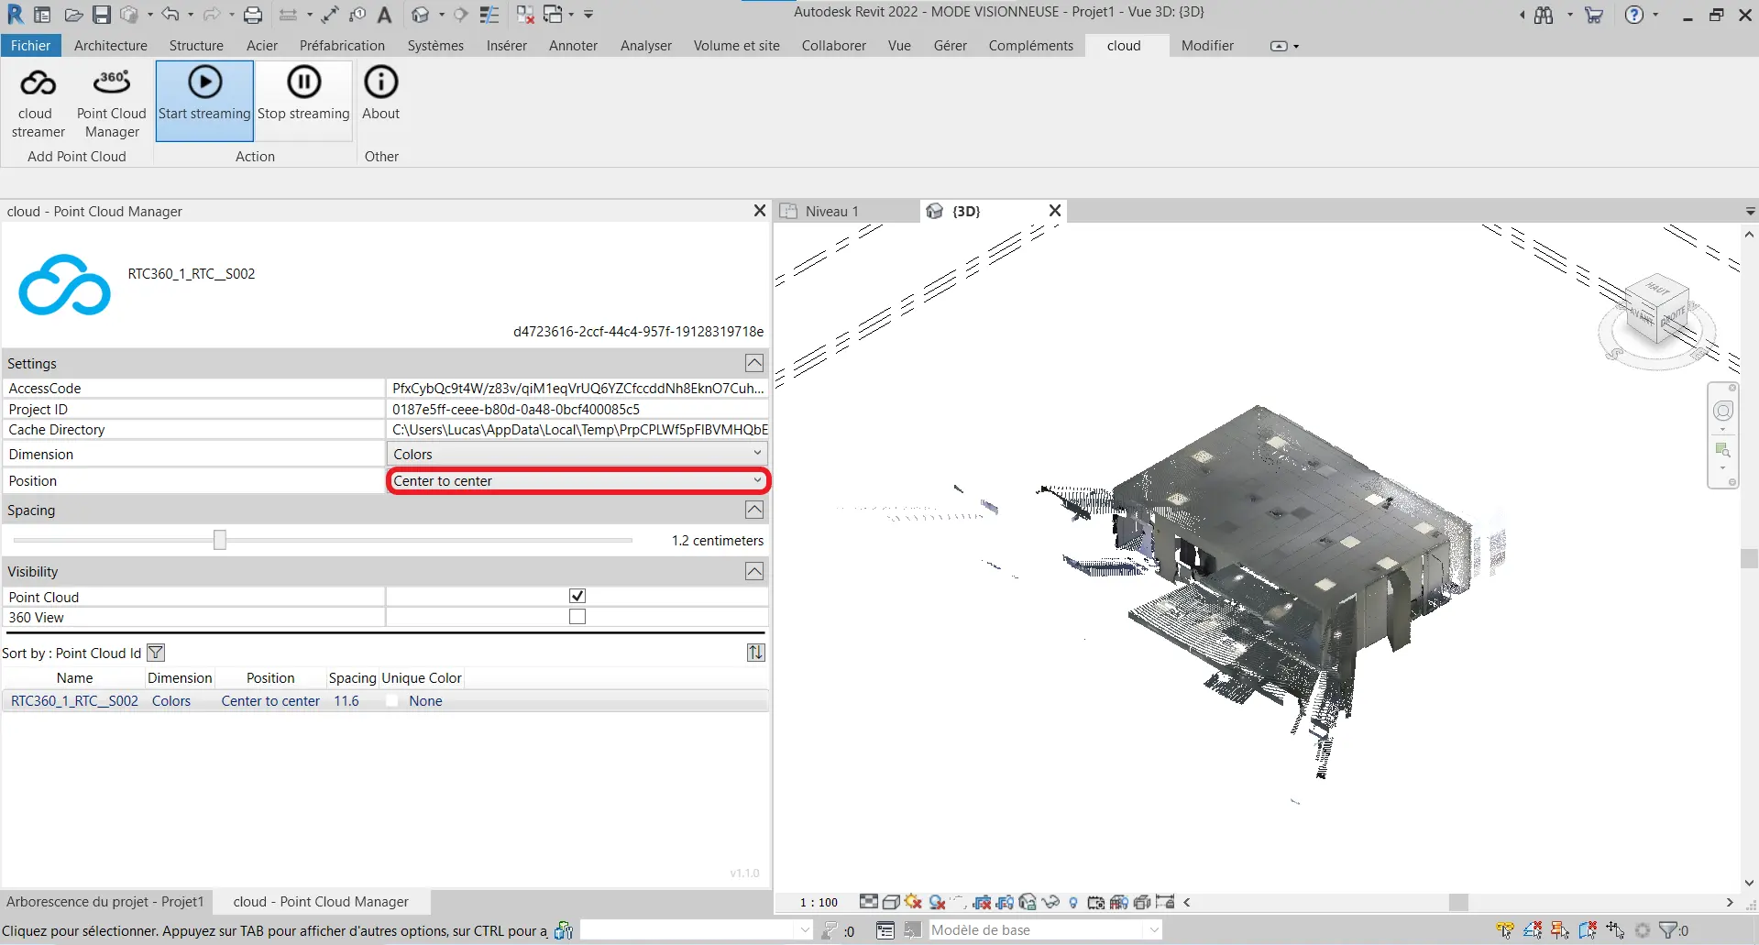The width and height of the screenshot is (1759, 945).
Task: Open the Position Center to center dropdown
Action: 577,481
